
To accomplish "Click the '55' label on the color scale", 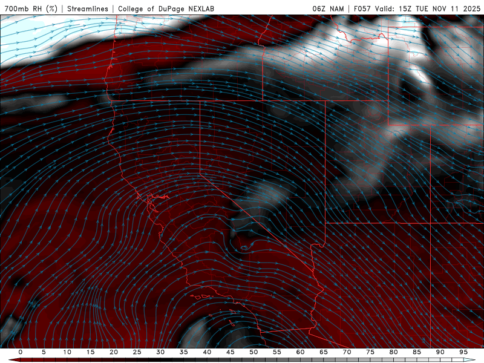I will (277, 352).
